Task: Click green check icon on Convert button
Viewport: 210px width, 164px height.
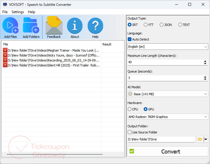Action: pos(132,151)
